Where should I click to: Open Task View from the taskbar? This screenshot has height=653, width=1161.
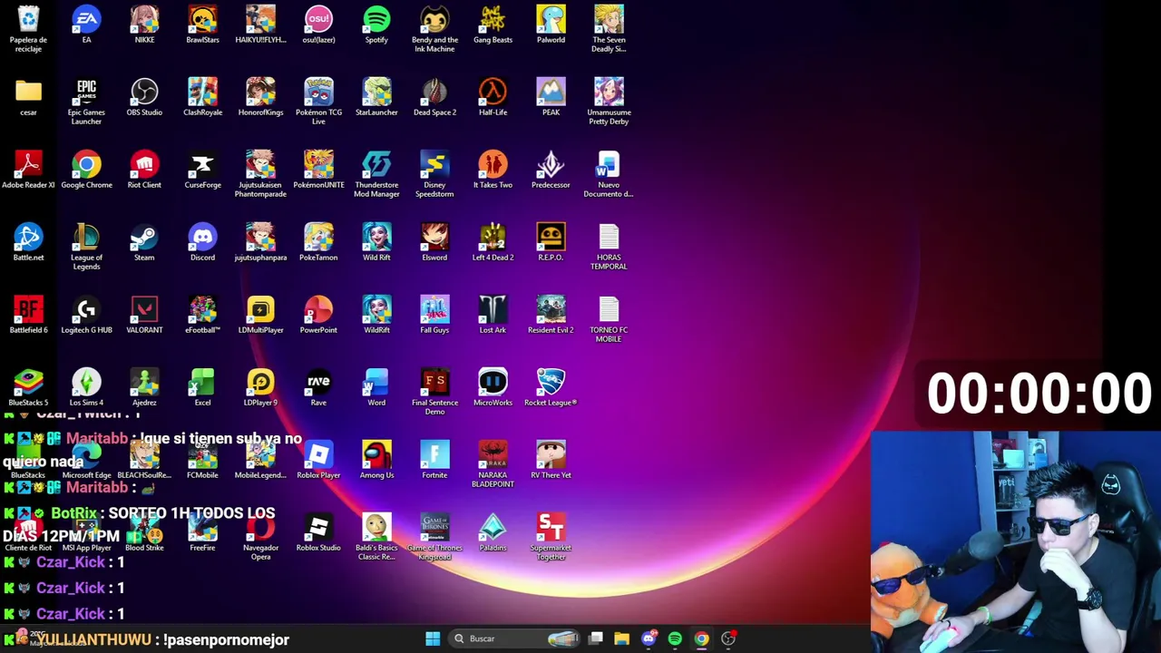(596, 638)
